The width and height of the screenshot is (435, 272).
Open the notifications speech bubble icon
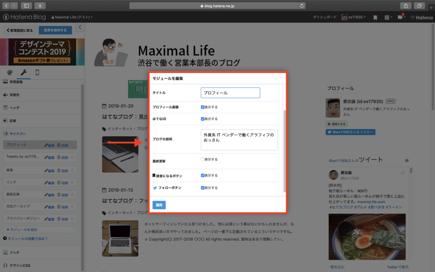400,17
